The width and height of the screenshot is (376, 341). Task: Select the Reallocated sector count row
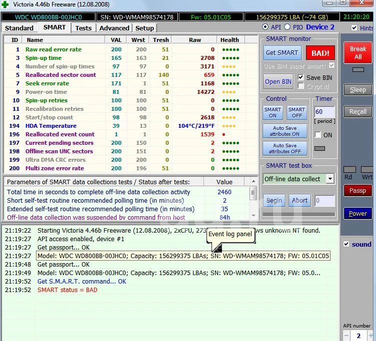(130, 75)
